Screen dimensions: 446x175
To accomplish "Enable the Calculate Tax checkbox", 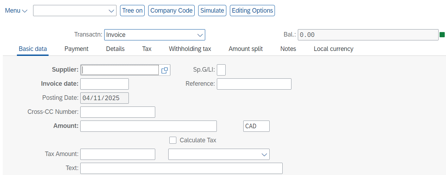I will [173, 140].
